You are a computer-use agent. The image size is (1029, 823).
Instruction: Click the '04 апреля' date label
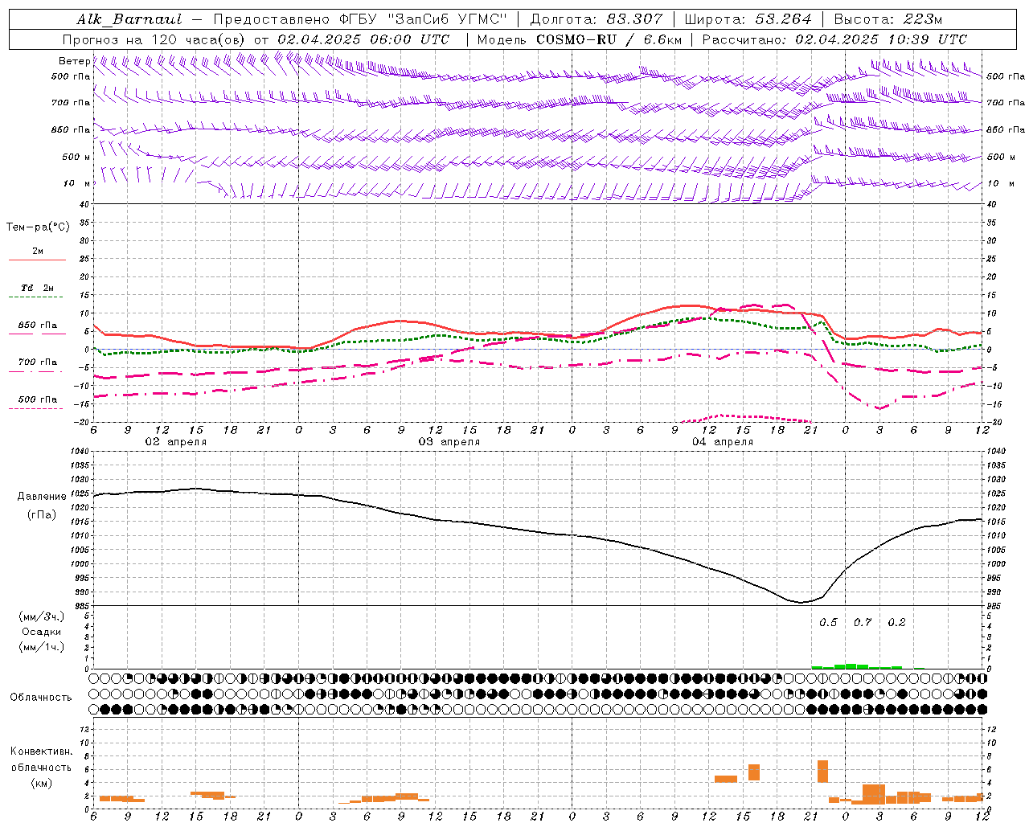click(x=723, y=442)
